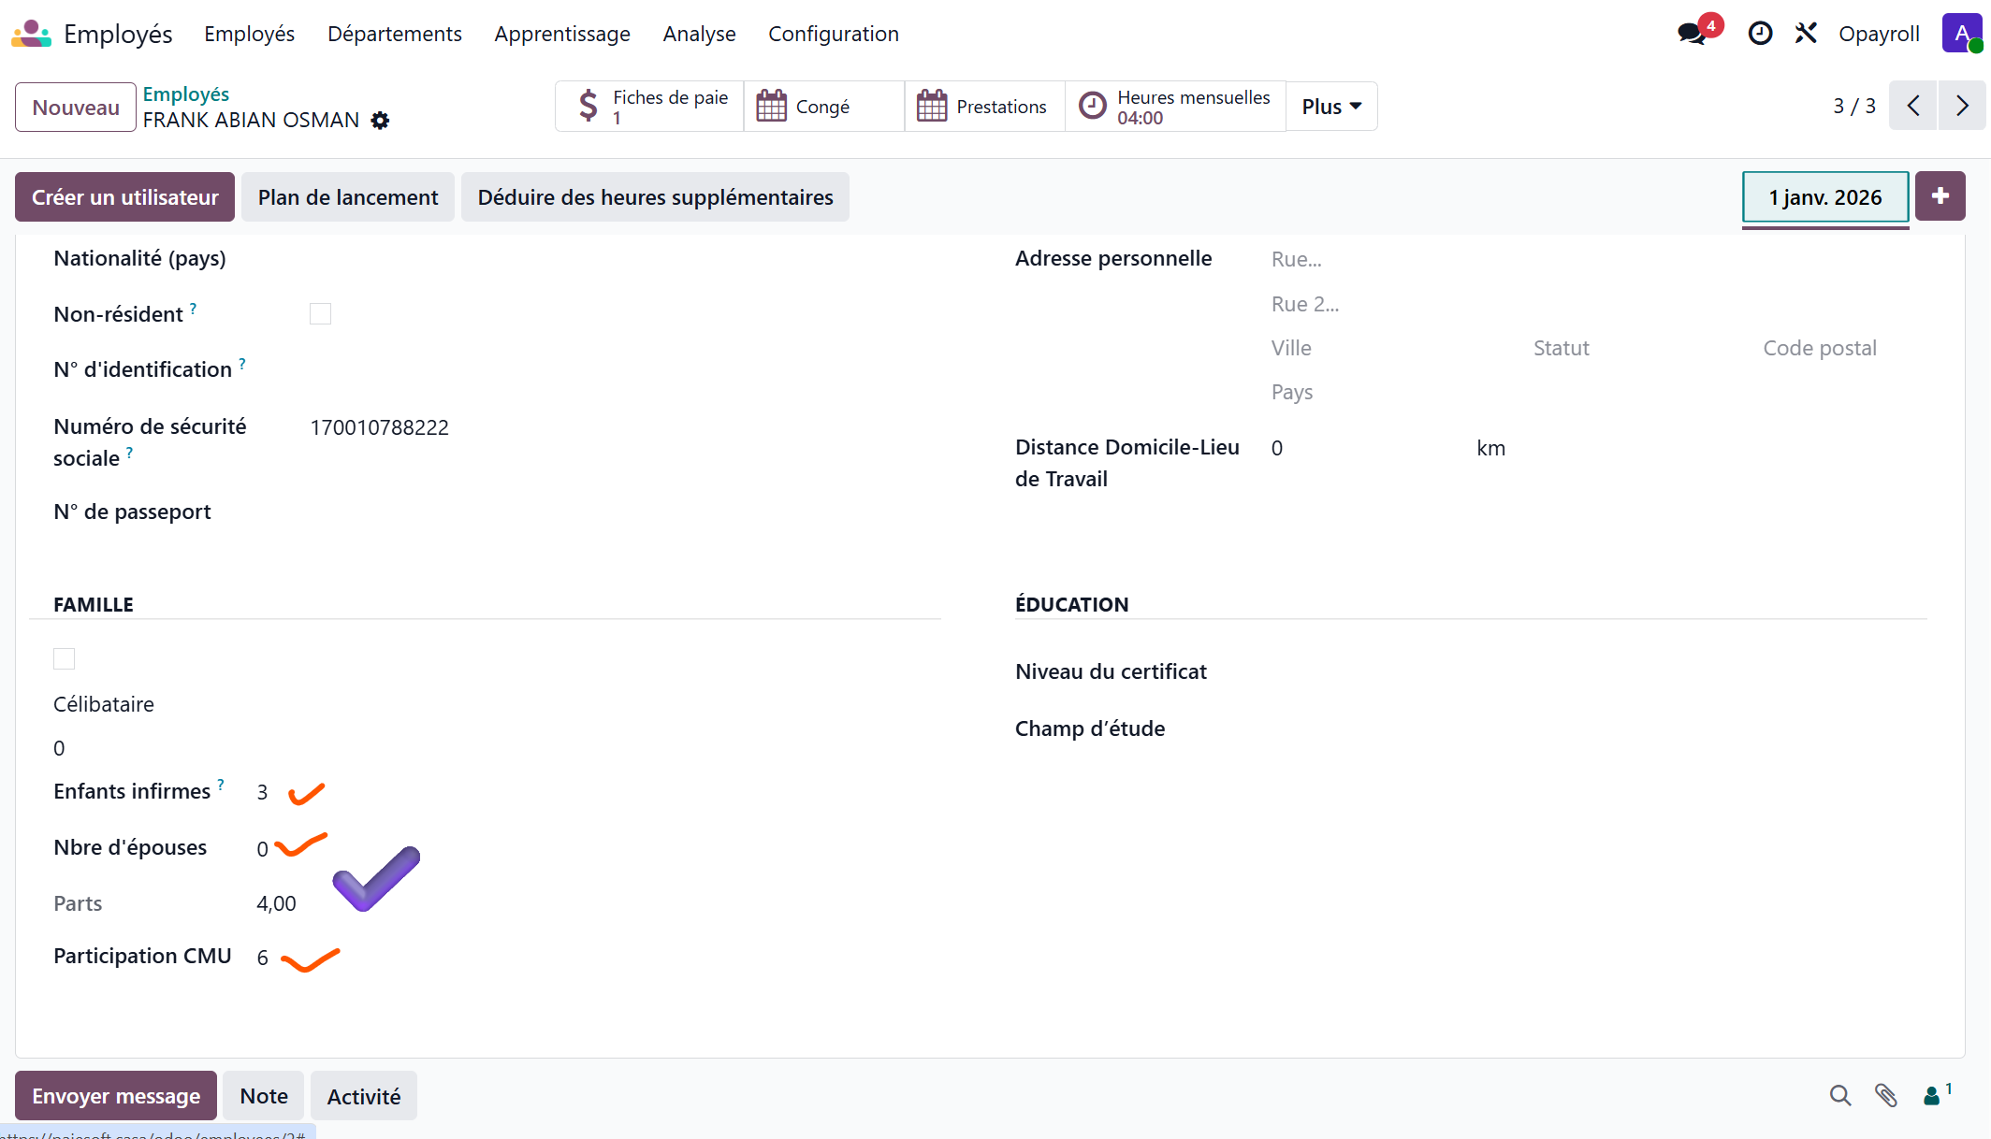Click the debug tools wrench icon
This screenshot has width=1991, height=1139.
pos(1806,34)
